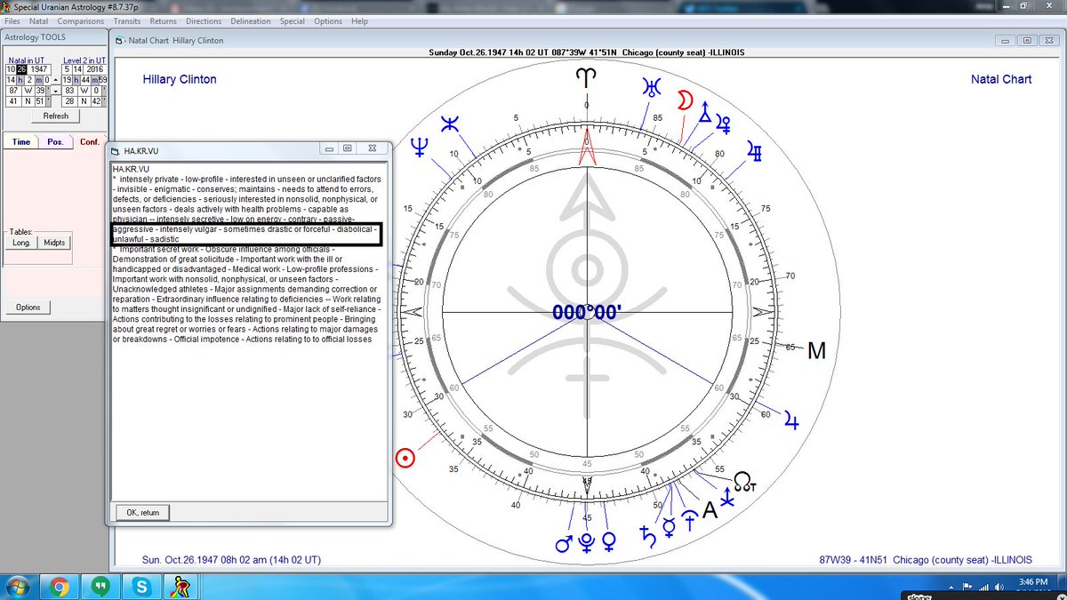Image resolution: width=1067 pixels, height=600 pixels.
Task: Click the volume icon in system tray
Action: pos(999,587)
